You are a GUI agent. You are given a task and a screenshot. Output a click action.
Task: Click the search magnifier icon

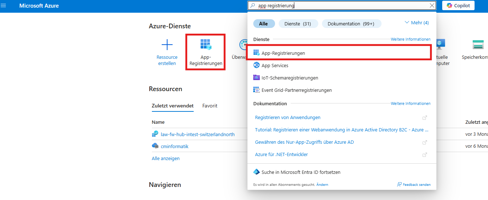(x=253, y=5)
